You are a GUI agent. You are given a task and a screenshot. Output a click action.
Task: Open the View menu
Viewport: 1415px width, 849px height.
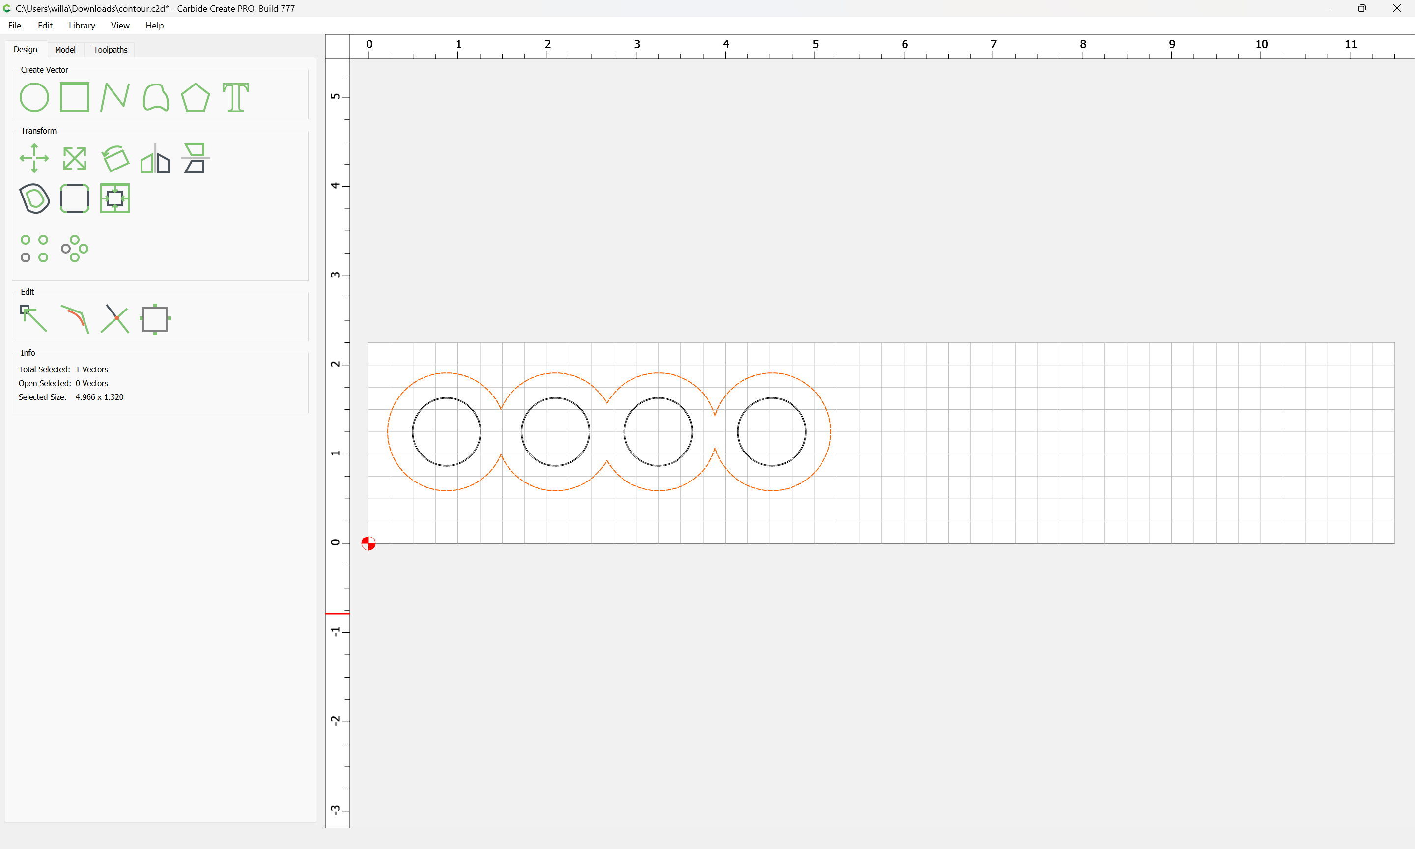click(120, 25)
